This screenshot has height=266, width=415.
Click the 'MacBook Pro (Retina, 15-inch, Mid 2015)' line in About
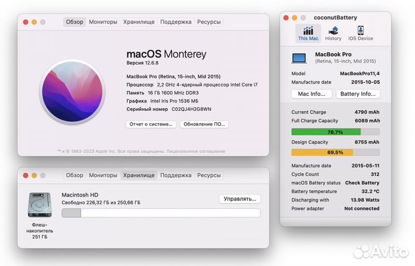point(173,77)
